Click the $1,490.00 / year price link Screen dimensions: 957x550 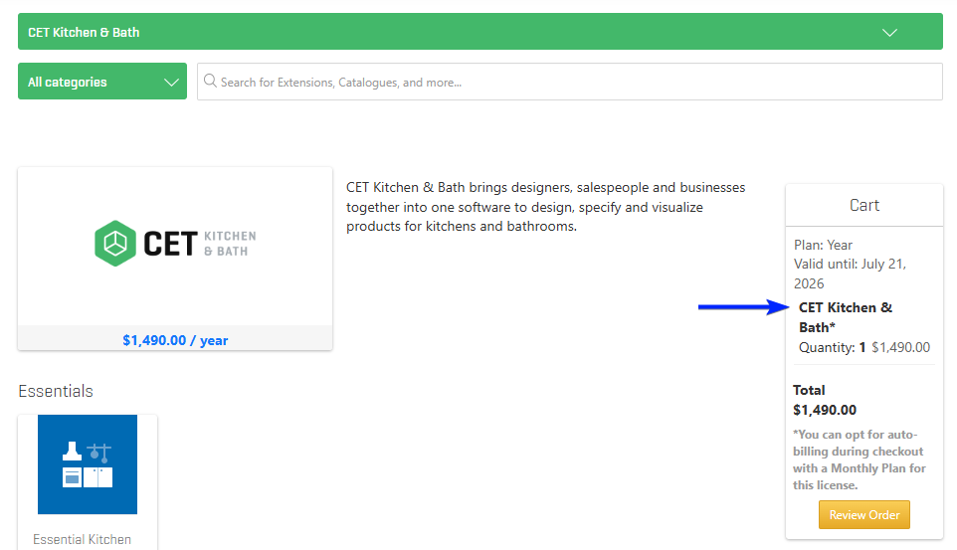coord(175,340)
